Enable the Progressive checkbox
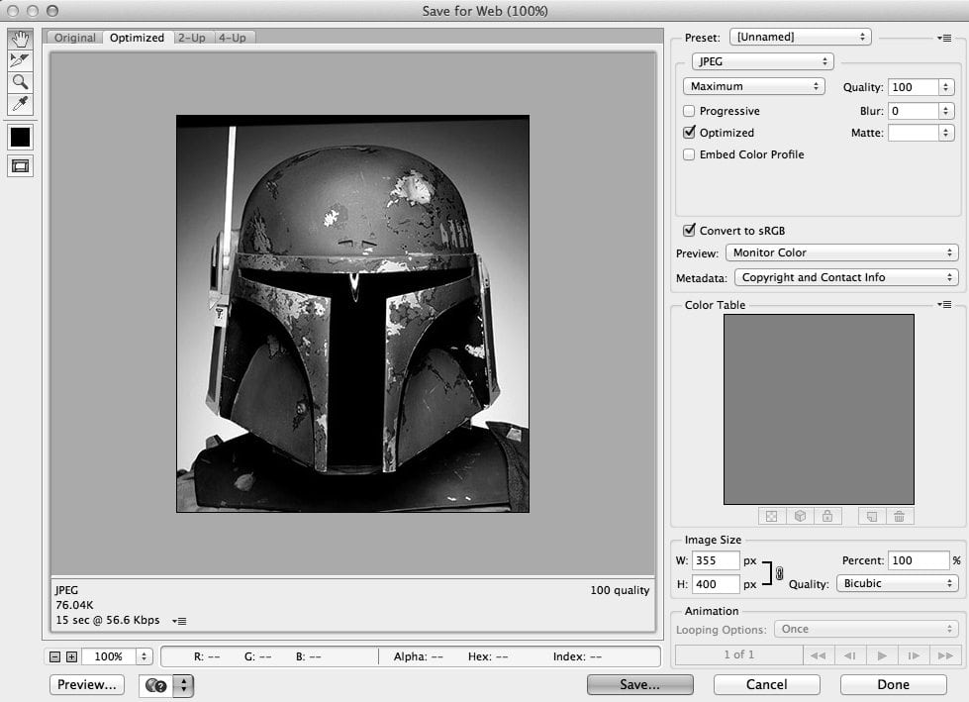Image resolution: width=969 pixels, height=702 pixels. point(689,111)
